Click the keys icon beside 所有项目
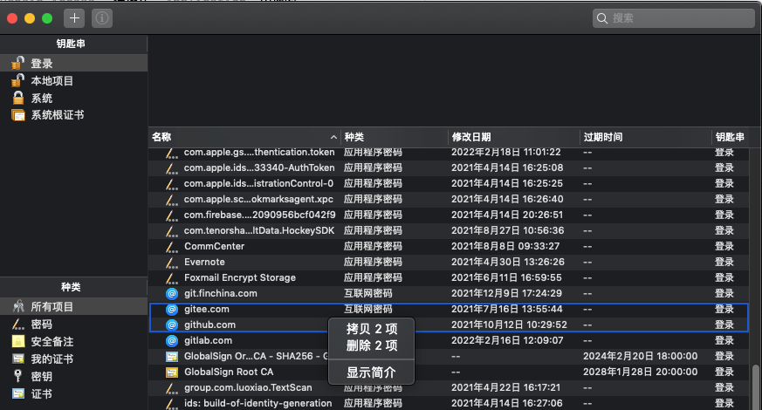The width and height of the screenshot is (762, 410). click(x=18, y=306)
